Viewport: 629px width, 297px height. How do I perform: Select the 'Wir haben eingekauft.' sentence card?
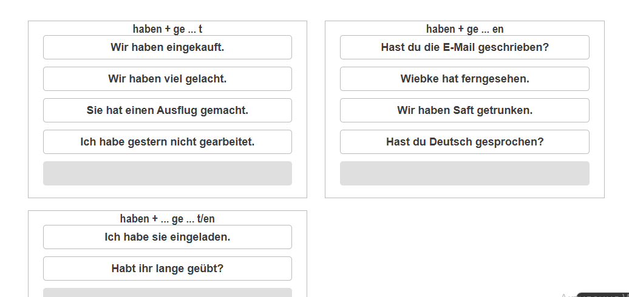click(168, 47)
